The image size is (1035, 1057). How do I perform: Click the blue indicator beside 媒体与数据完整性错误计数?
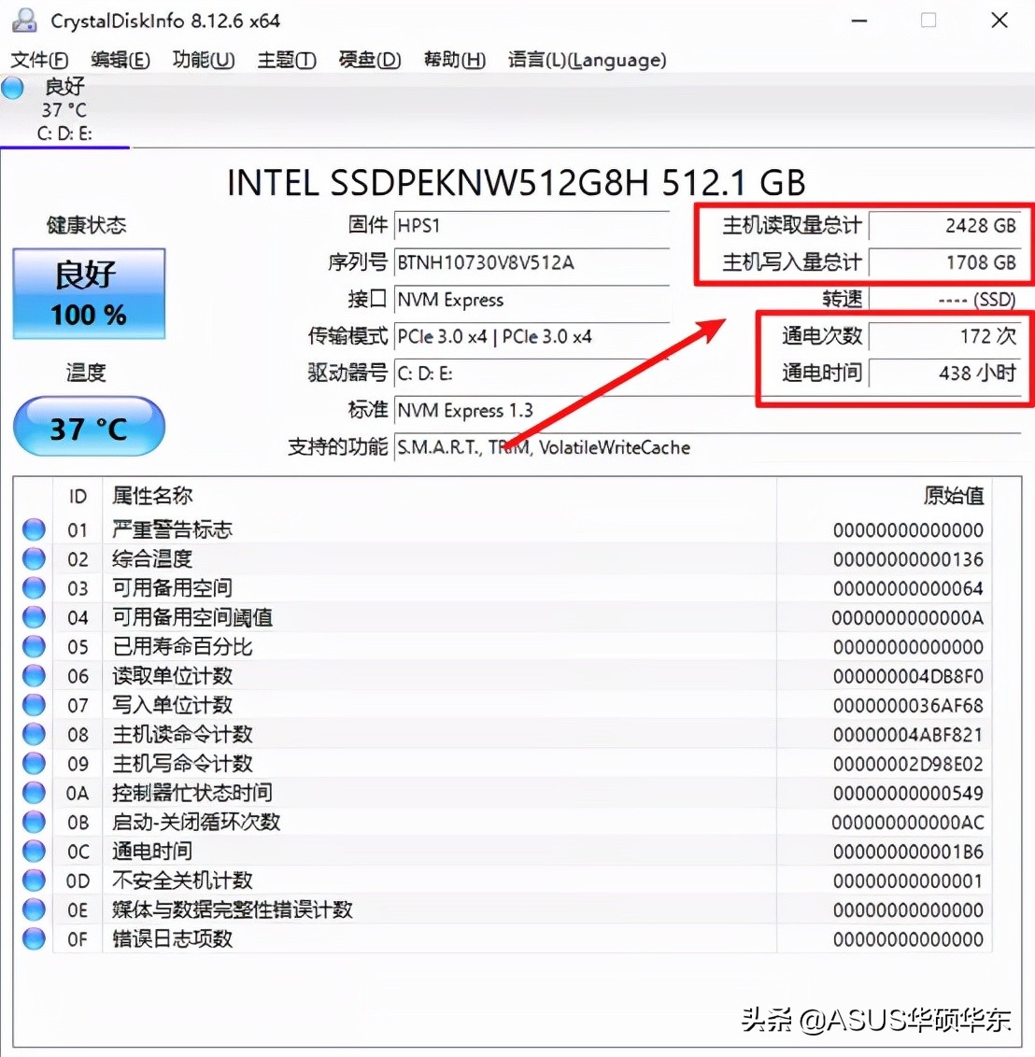[33, 909]
